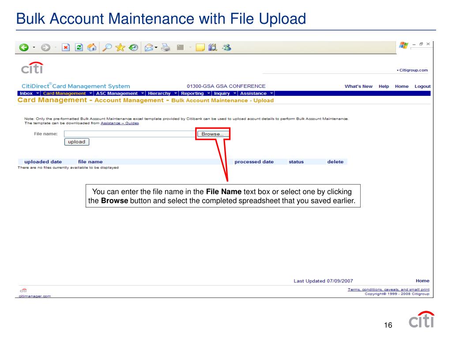This screenshot has height=339, width=452.
Task: Click the browser Home house icon
Action: [x=92, y=47]
